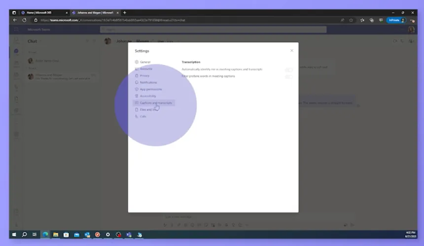Image resolution: width=424 pixels, height=246 pixels.
Task: Click the browser address bar URL
Action: [x=113, y=20]
